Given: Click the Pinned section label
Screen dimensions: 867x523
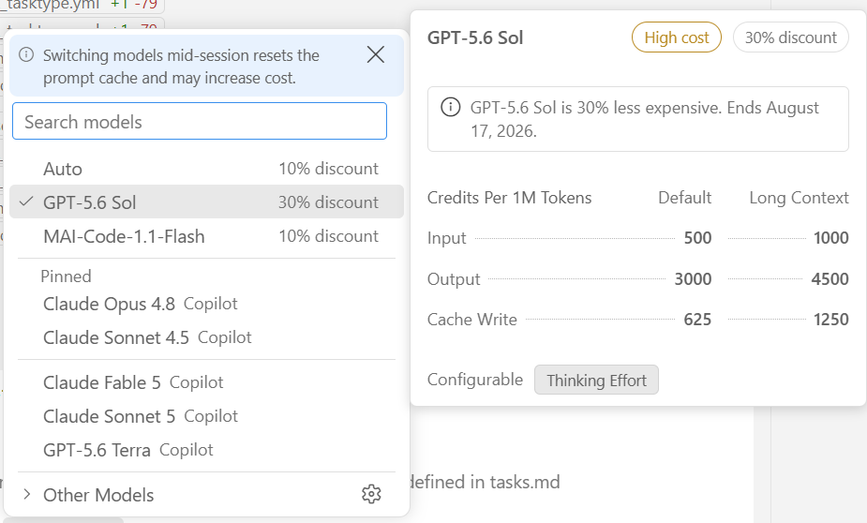Looking at the screenshot, I should [66, 276].
